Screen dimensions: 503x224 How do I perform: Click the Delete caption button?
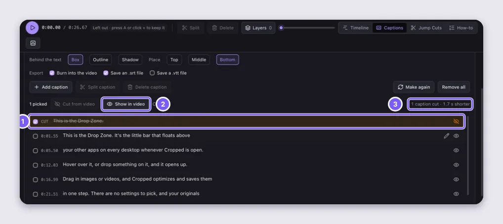(x=147, y=87)
